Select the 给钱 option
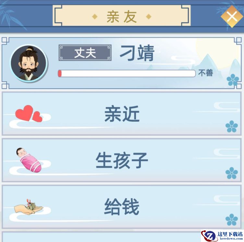 [122, 207]
